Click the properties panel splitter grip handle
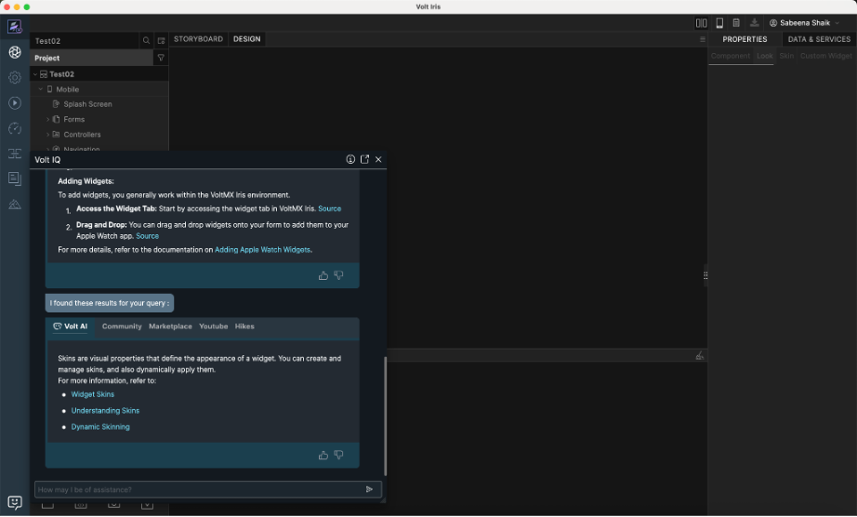Viewport: 857px width, 517px height. click(705, 276)
